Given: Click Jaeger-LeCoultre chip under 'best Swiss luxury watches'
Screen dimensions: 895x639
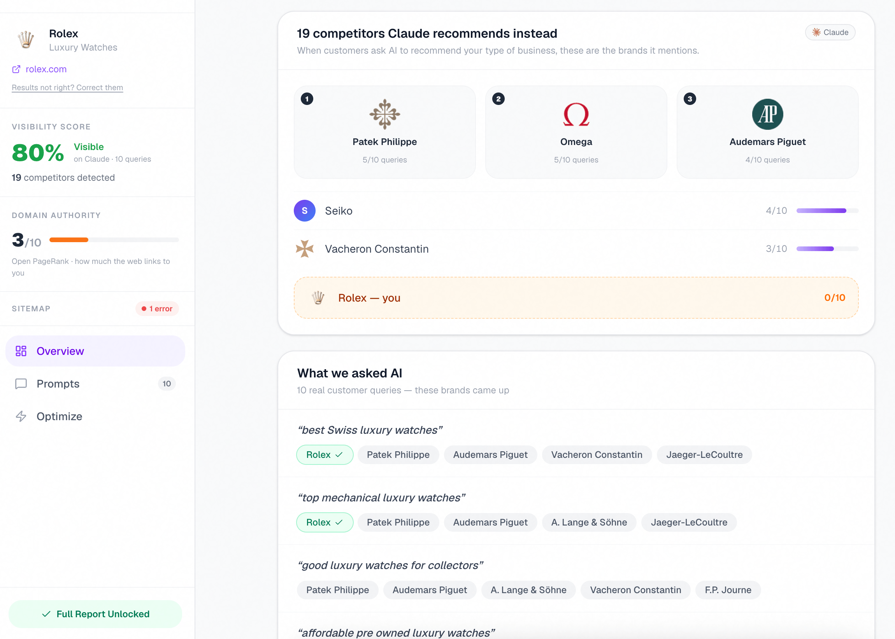Looking at the screenshot, I should pyautogui.click(x=704, y=454).
